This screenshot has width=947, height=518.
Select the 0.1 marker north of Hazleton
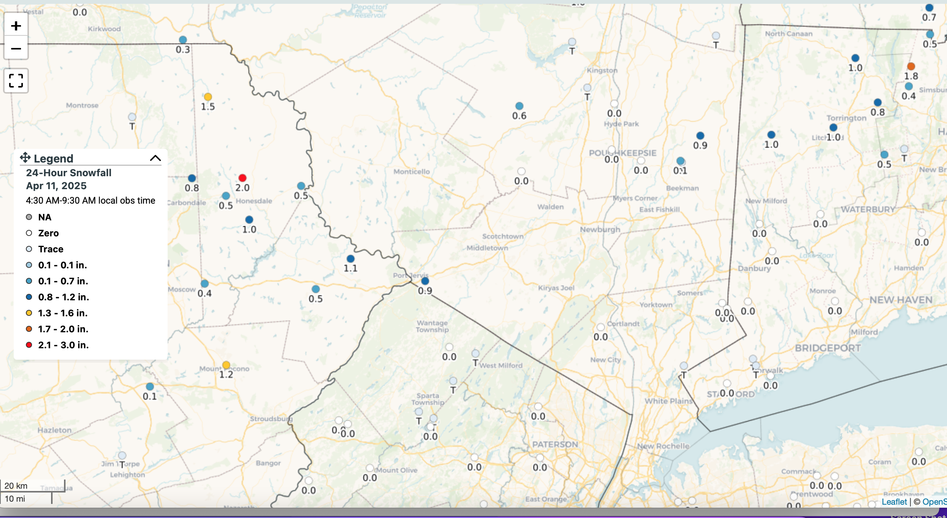pyautogui.click(x=150, y=386)
